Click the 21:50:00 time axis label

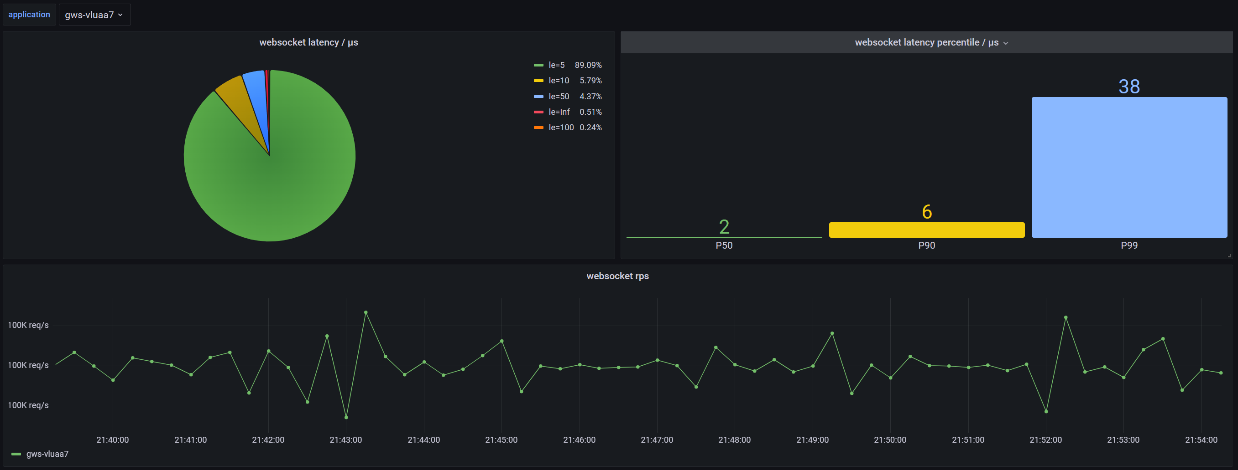coord(890,440)
